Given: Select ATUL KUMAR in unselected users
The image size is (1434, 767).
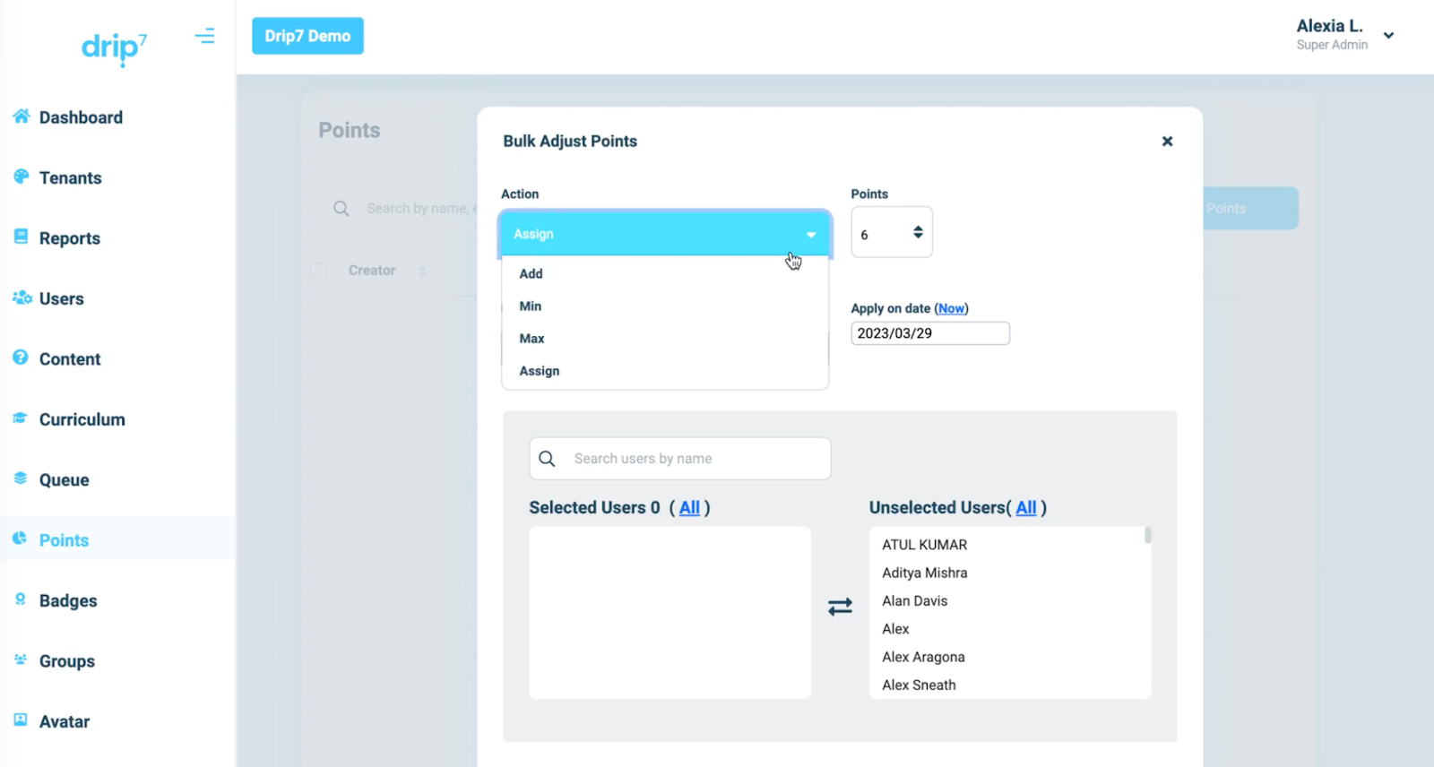Looking at the screenshot, I should pos(924,545).
